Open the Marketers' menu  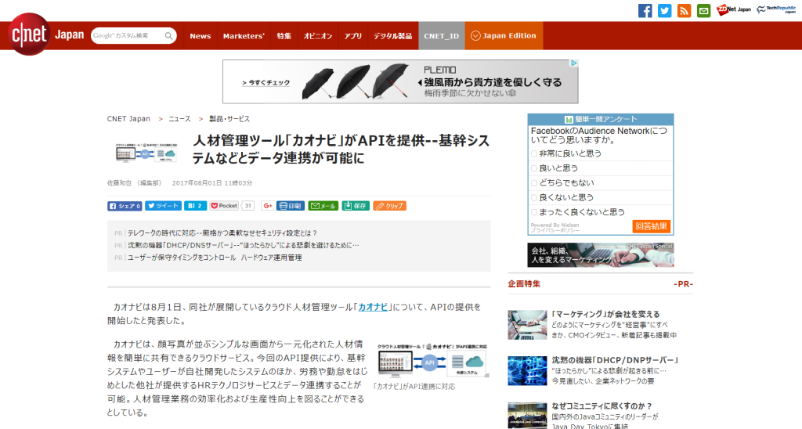click(x=244, y=36)
